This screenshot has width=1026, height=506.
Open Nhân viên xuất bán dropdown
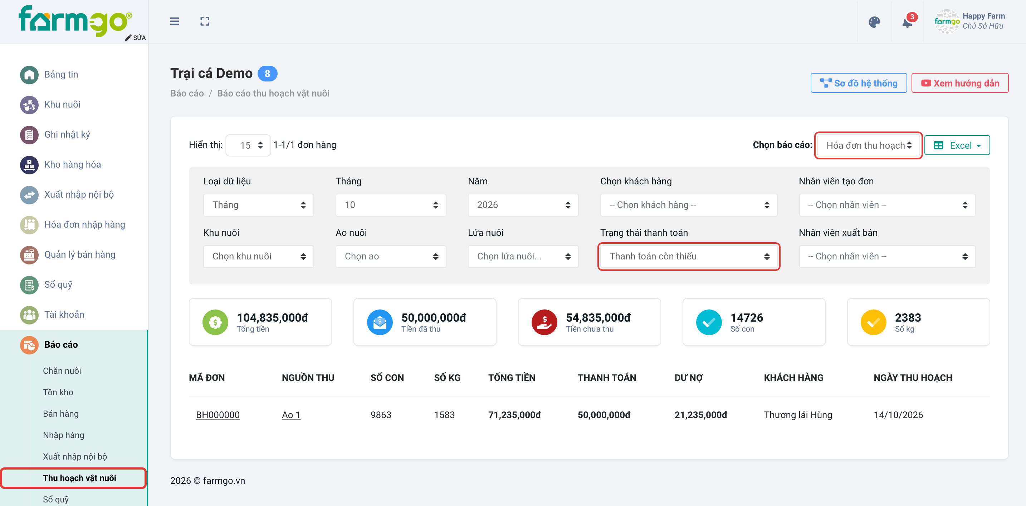tap(887, 257)
